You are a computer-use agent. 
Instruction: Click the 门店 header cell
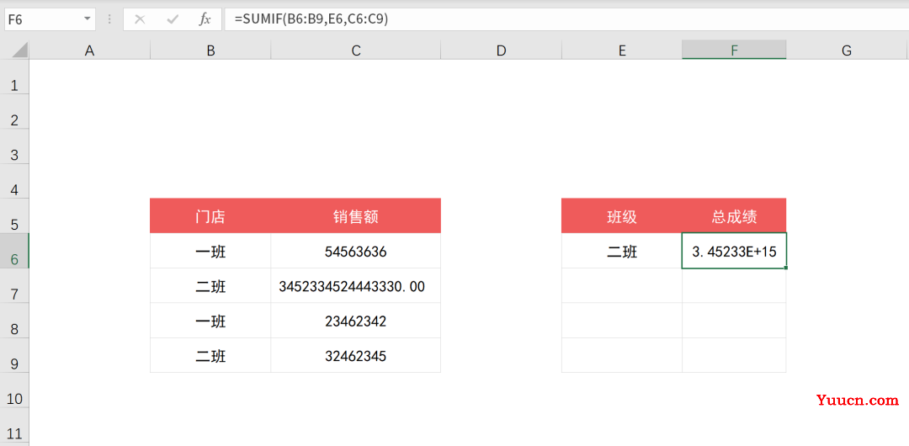tap(210, 215)
